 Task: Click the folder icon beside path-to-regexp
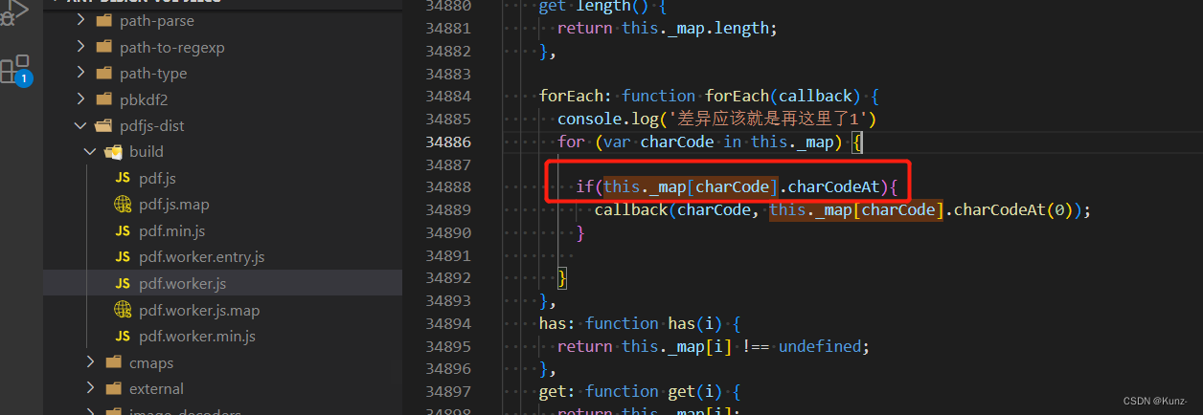pyautogui.click(x=104, y=47)
